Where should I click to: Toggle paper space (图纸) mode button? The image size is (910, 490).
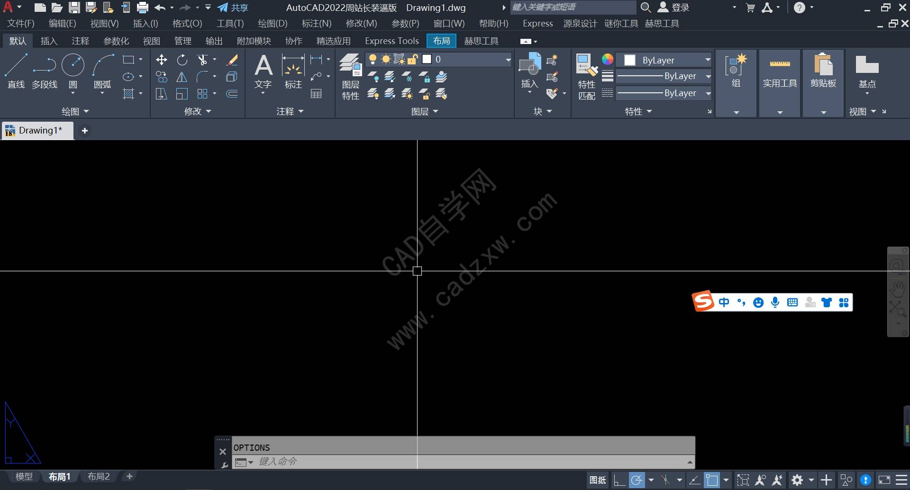click(x=597, y=480)
